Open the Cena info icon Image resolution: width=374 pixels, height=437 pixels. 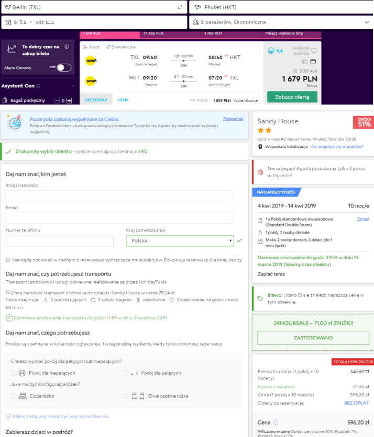coord(276,422)
